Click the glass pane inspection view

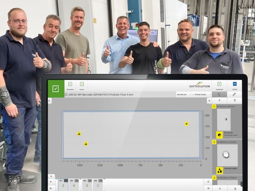[131, 135]
